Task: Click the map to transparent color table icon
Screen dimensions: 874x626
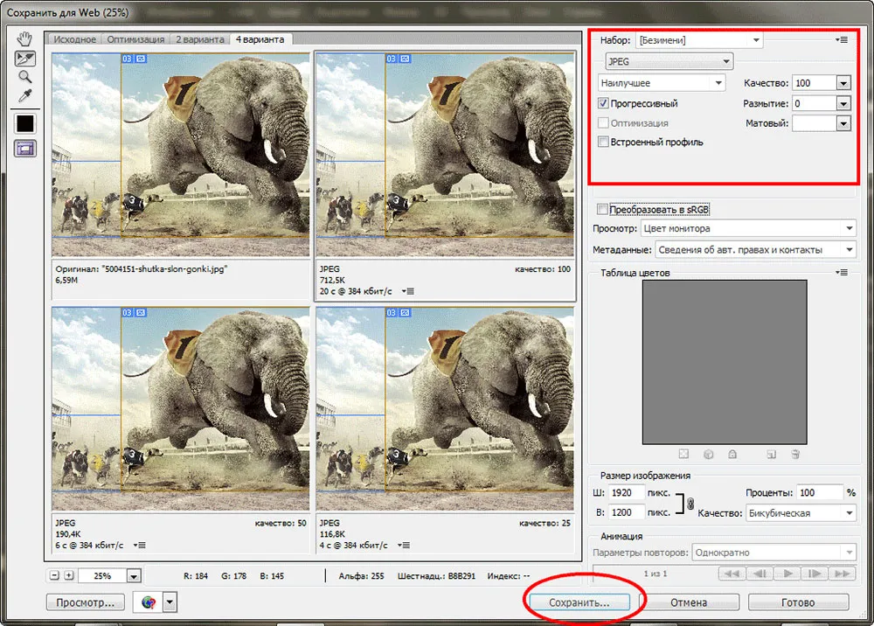Action: [684, 455]
